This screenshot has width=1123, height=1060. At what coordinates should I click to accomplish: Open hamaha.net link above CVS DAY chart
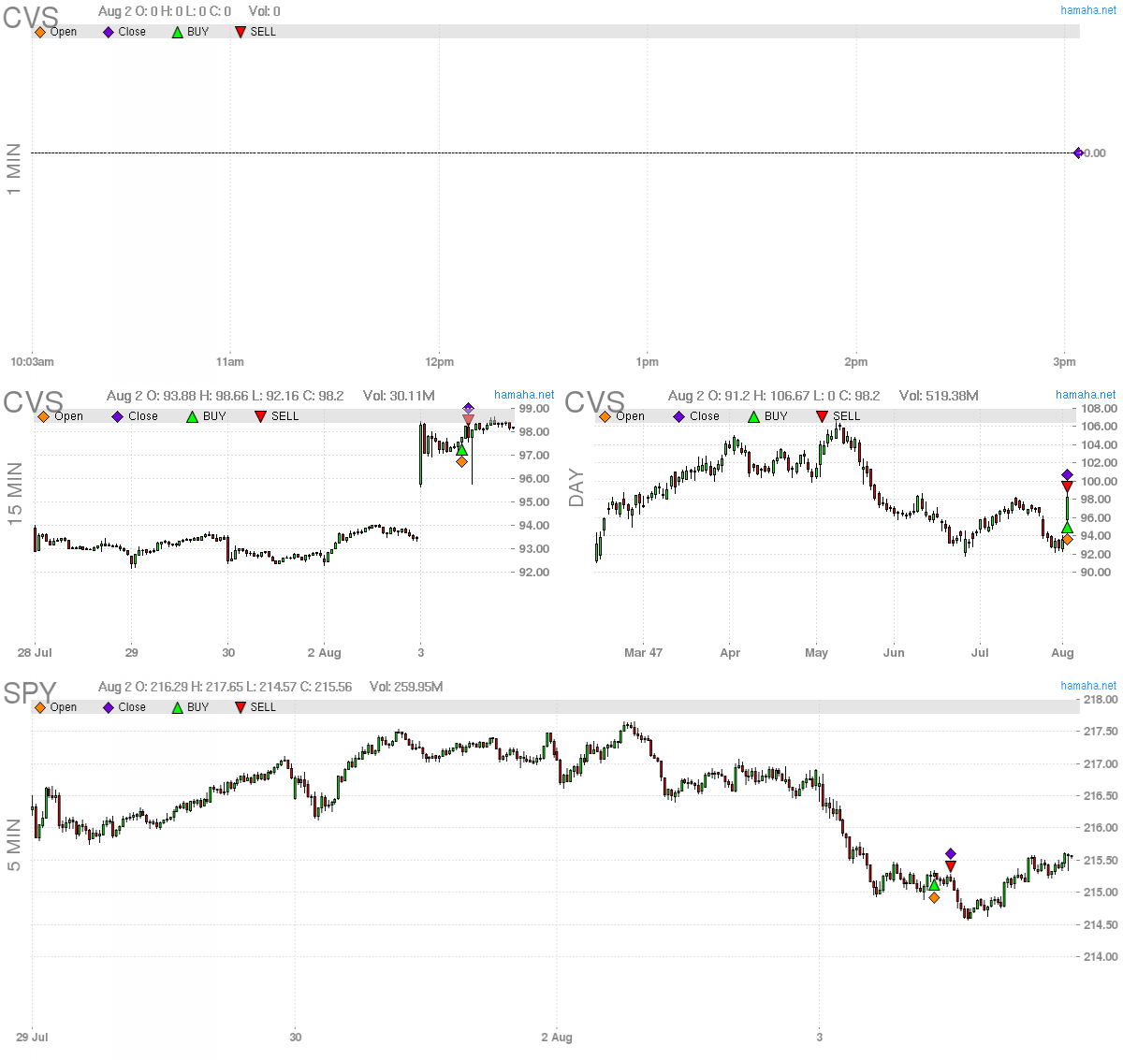1086,395
